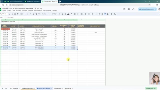Screen dimensions: 160x90
Task: Open a new browser tab
Action: click(60, 1)
